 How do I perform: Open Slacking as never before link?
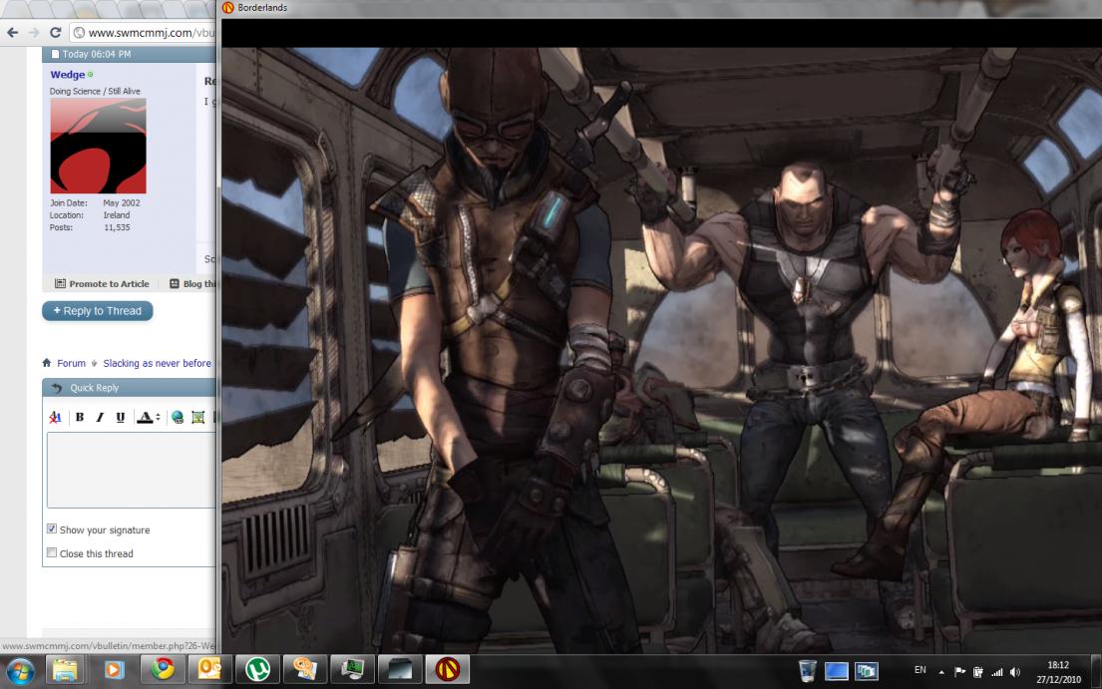[x=157, y=363]
